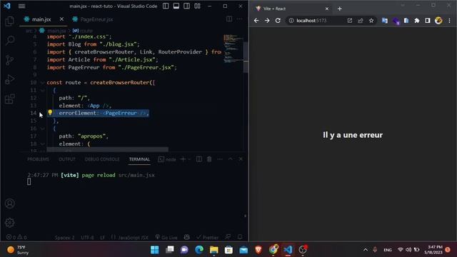Toggle the browser side panel
Screen dimensions: 457x257
(x=428, y=21)
